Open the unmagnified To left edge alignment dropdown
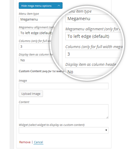Screen dimensions: 128x149 coord(36,33)
